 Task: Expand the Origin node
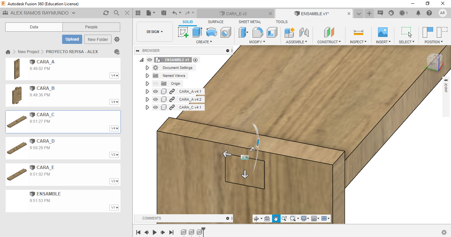click(148, 84)
